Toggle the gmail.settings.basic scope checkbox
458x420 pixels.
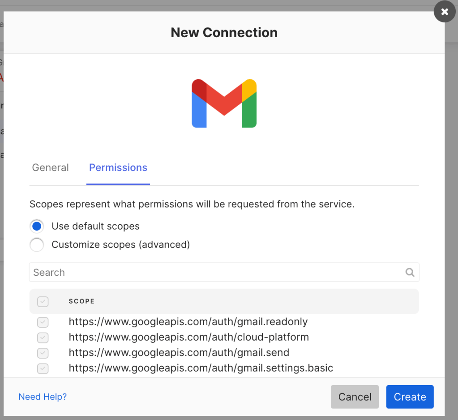coord(43,368)
